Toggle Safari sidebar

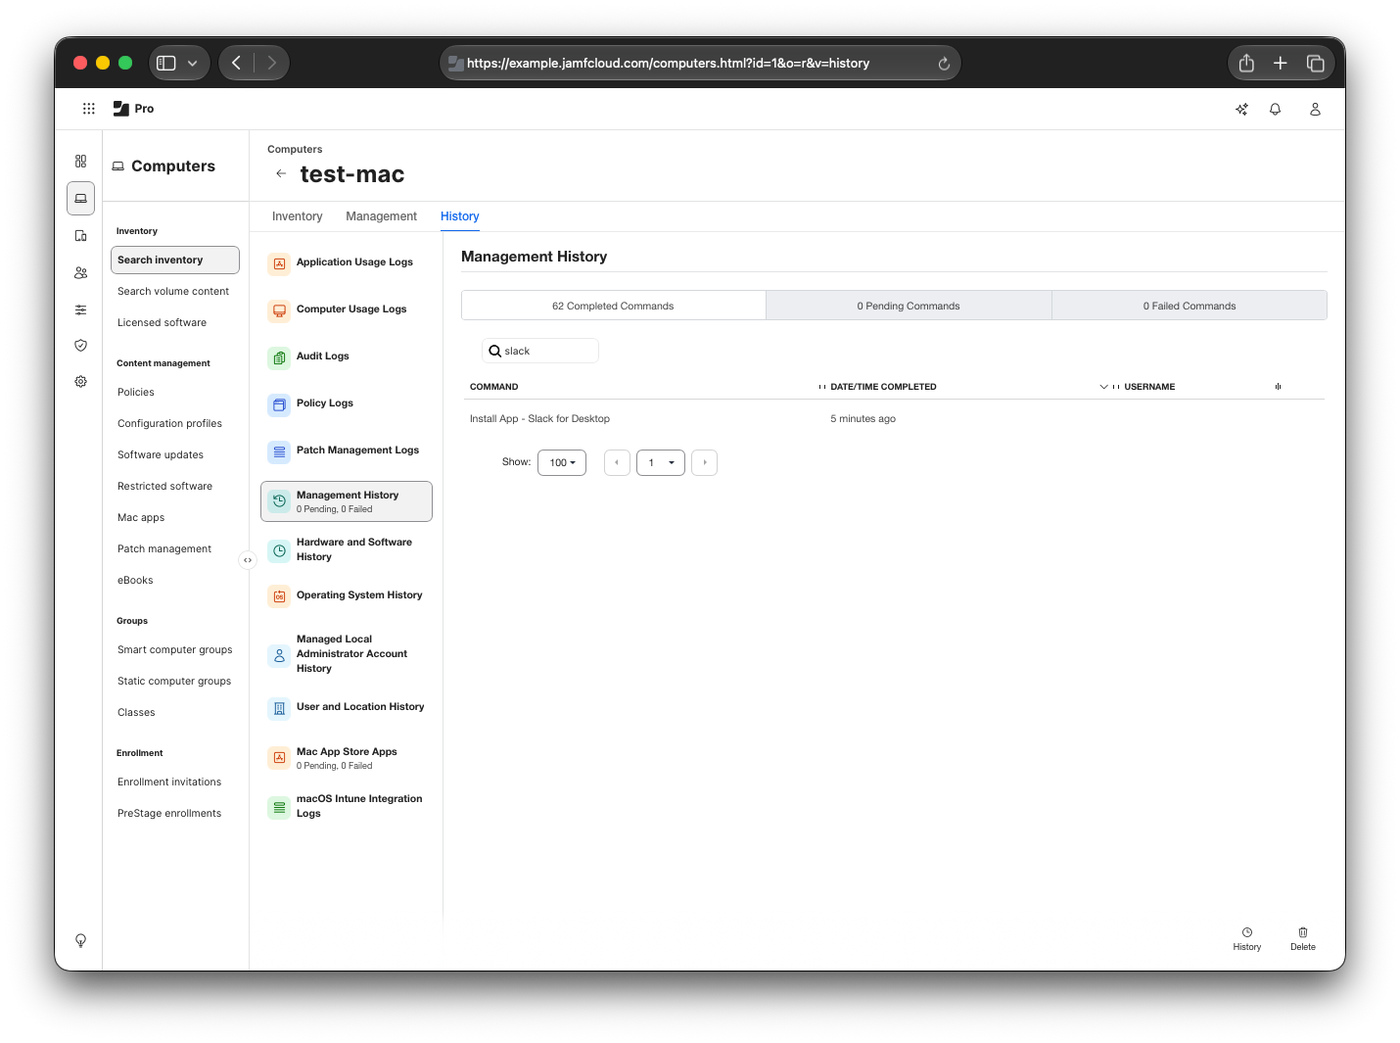(x=166, y=63)
